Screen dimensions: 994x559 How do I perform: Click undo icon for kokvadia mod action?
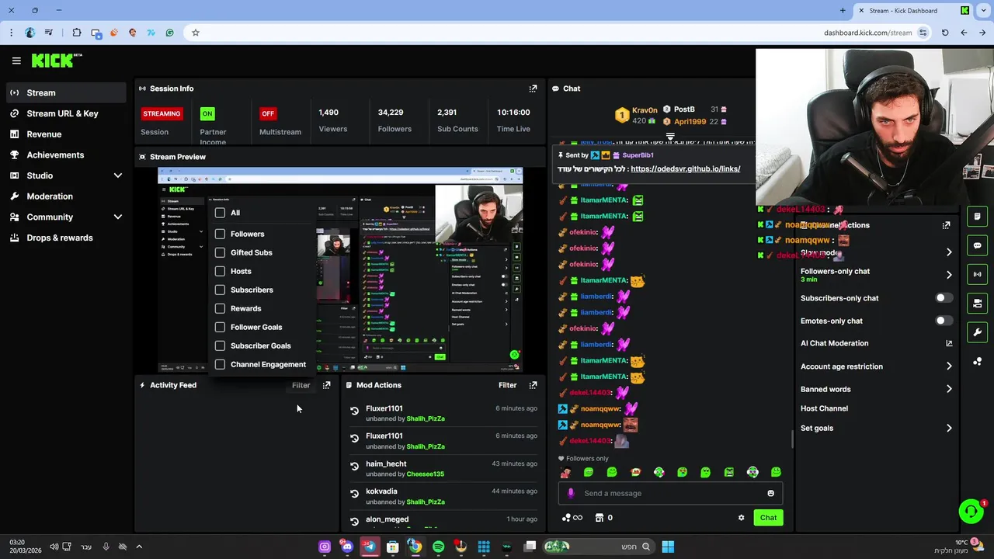click(354, 494)
